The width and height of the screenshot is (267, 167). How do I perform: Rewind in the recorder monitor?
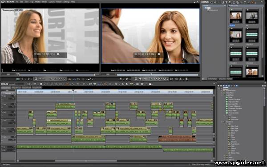[141, 79]
